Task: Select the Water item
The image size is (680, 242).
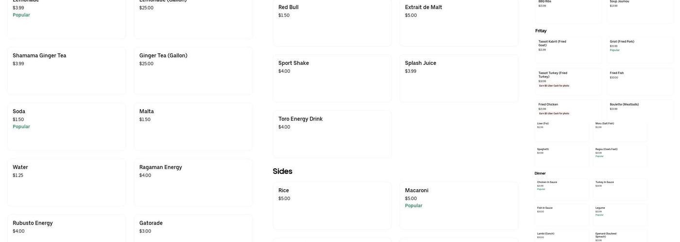Action: (x=66, y=182)
